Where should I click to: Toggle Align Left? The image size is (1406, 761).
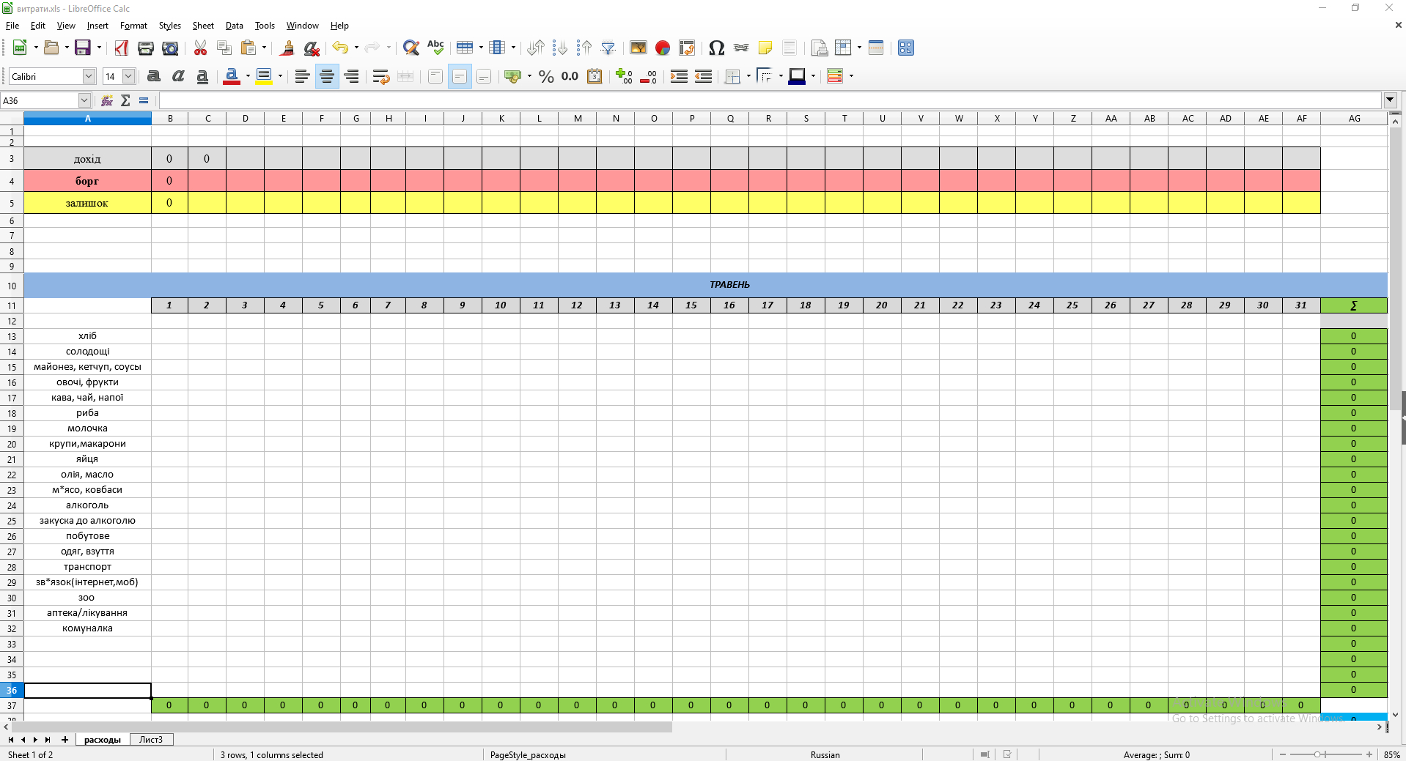(x=302, y=76)
